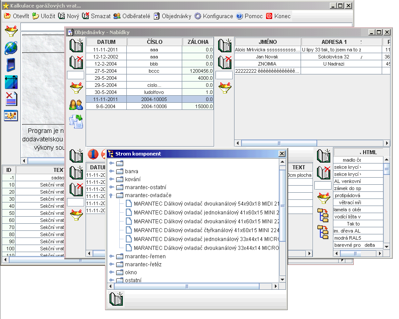This screenshot has width=399, height=319.
Task: Click the copy documents icon with green arrow
Action: [x=76, y=121]
